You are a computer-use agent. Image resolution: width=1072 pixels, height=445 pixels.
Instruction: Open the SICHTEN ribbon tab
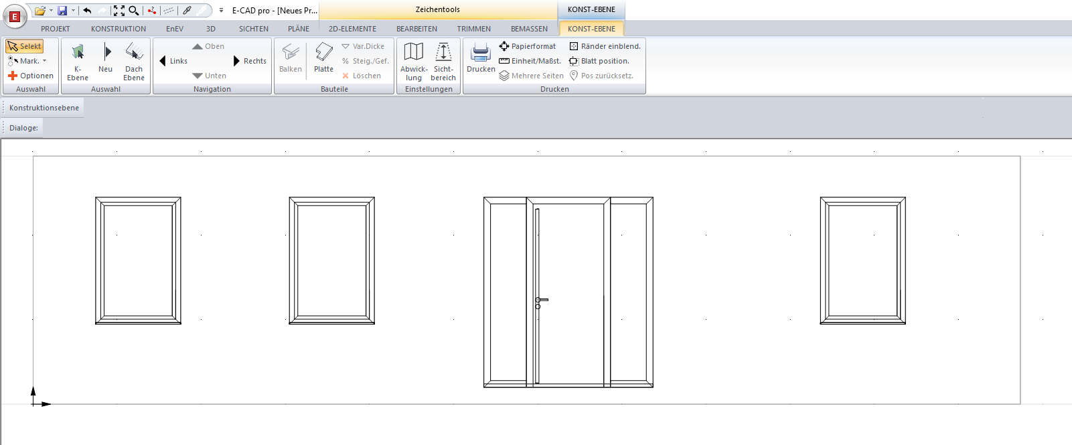[x=254, y=29]
